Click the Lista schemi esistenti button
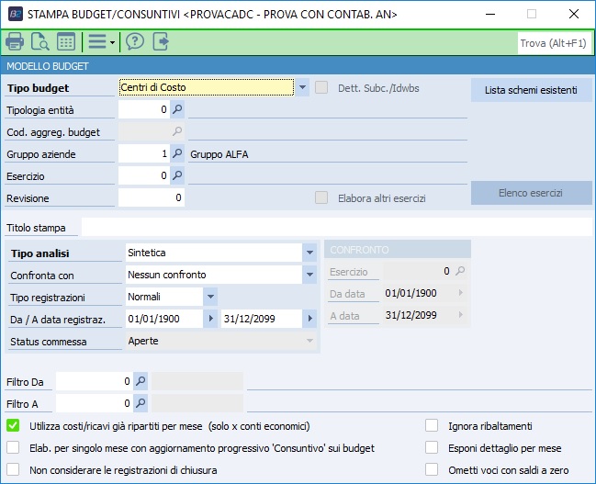 (x=531, y=90)
